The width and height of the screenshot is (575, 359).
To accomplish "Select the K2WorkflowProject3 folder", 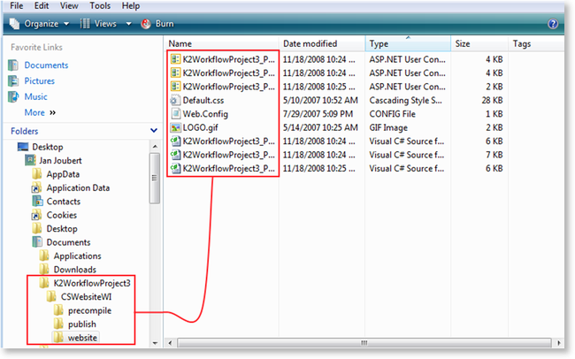I will point(92,283).
